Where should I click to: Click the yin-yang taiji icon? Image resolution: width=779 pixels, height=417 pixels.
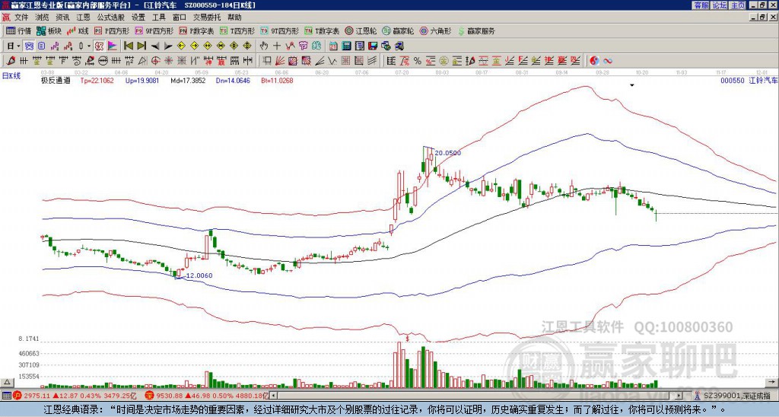point(594,61)
